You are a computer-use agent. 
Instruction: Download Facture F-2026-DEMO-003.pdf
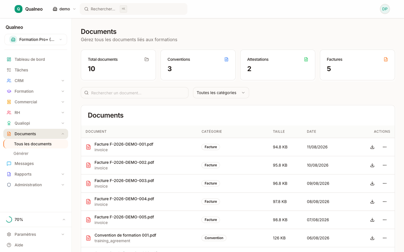pyautogui.click(x=372, y=184)
